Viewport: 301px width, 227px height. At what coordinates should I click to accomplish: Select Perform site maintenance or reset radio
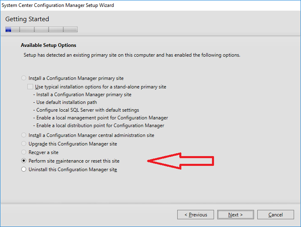point(24,161)
